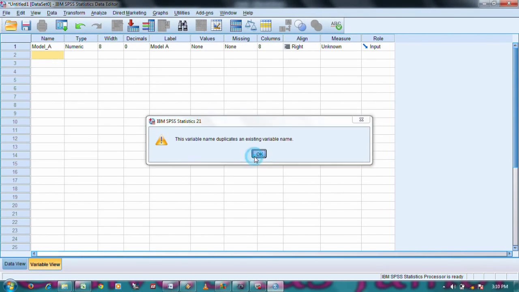Click the Decimals cell showing 0
The height and width of the screenshot is (292, 519).
[137, 47]
